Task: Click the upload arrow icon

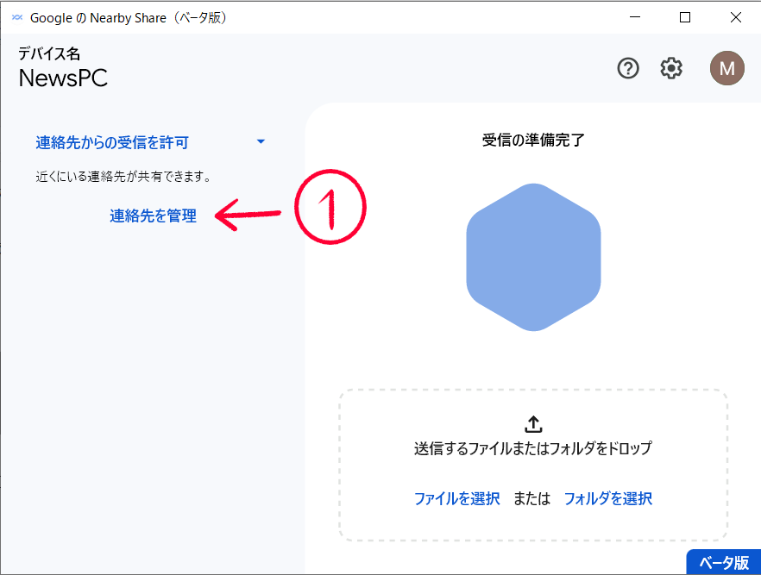Action: 533,423
